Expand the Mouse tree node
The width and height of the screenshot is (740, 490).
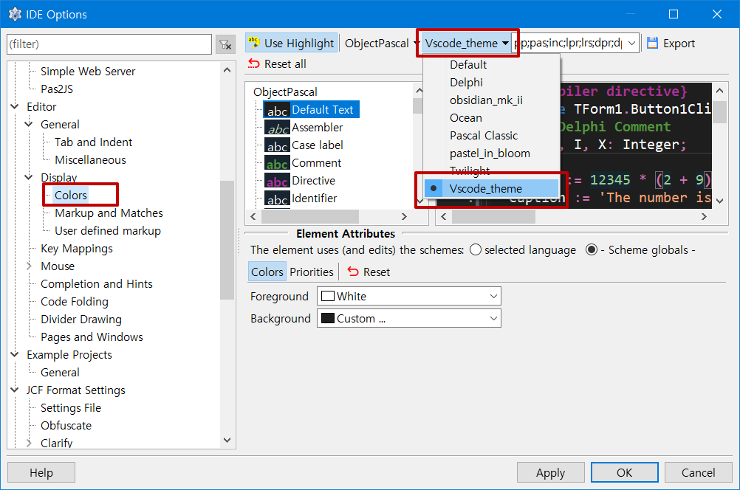coord(29,266)
